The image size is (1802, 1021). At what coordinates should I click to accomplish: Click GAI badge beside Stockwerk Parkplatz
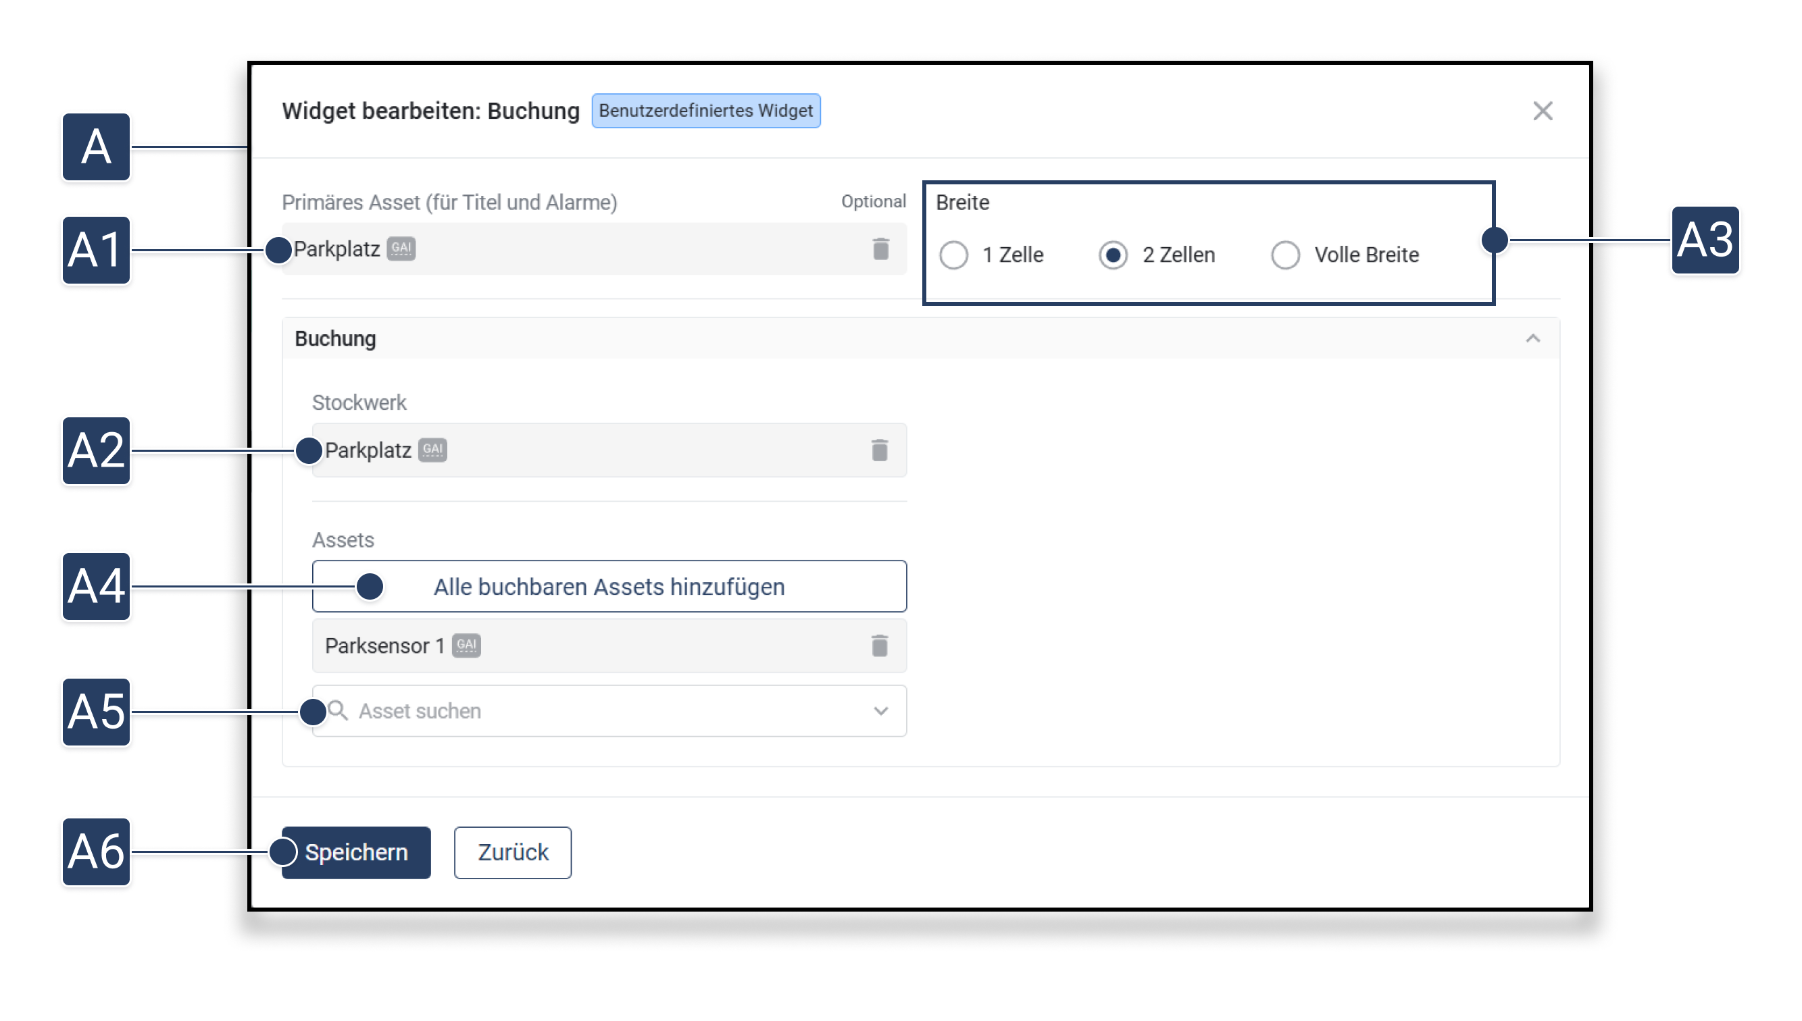[x=433, y=450]
